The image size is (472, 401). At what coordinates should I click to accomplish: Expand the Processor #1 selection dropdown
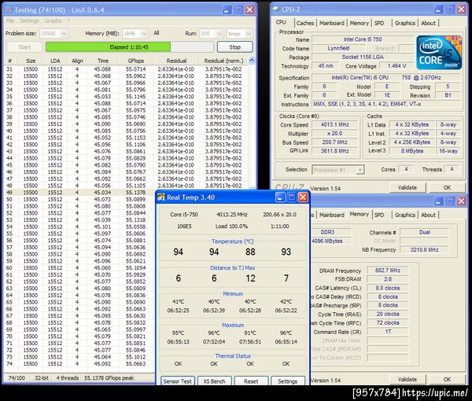tap(360, 170)
